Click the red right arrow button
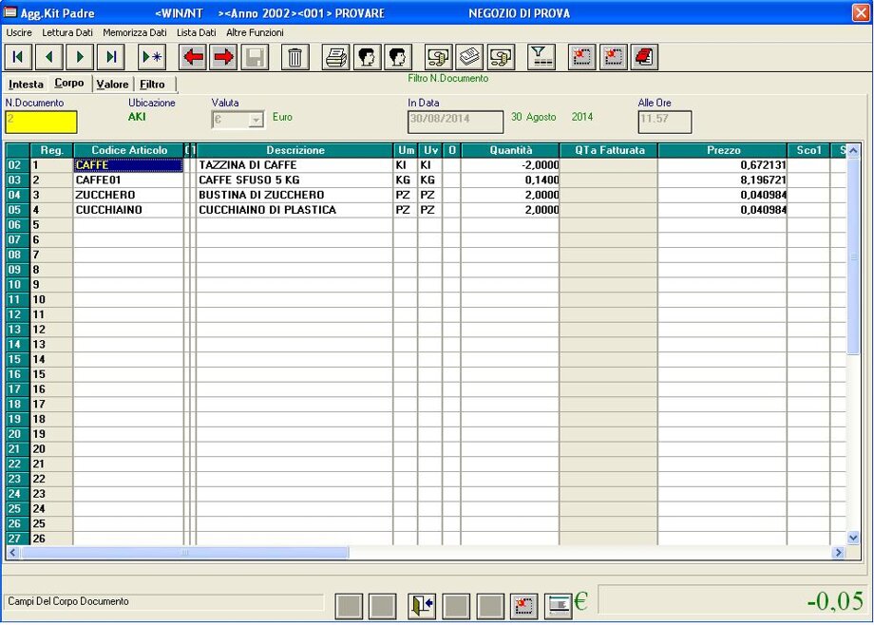 click(224, 57)
